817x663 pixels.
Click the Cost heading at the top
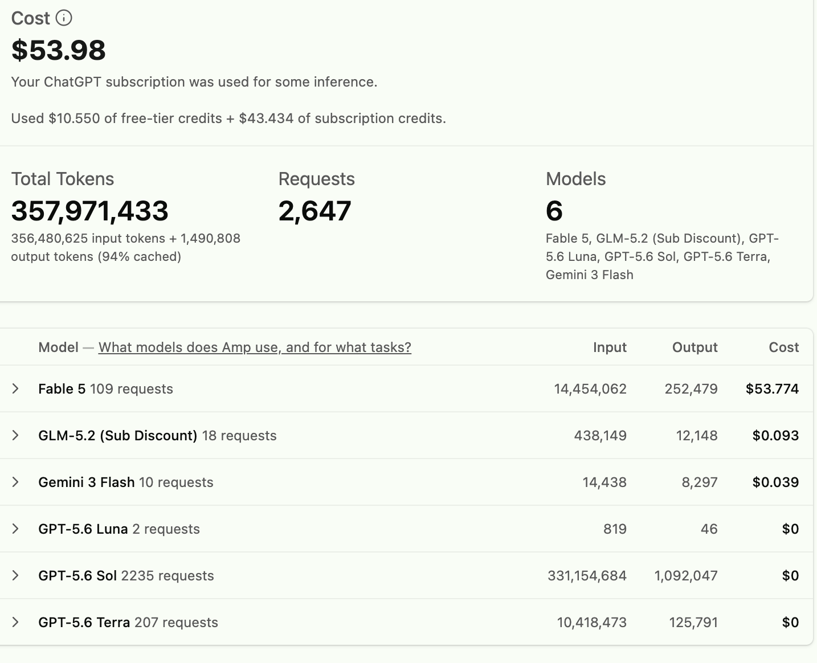coord(31,18)
